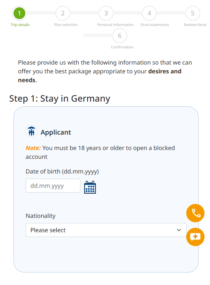Go to step 5 circle
Screen dimensions: 210x285
193,13
